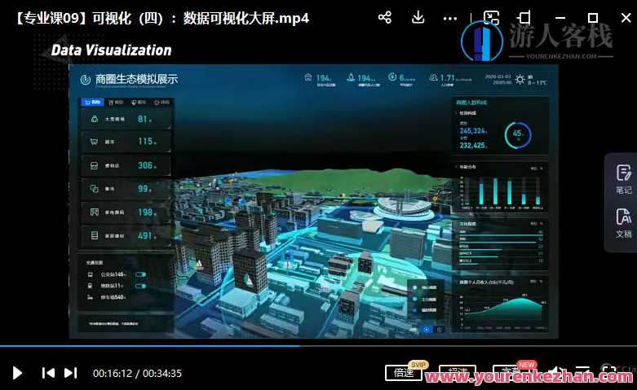
Task: Select the fourth category tab in dashboard
Action: coord(161,103)
